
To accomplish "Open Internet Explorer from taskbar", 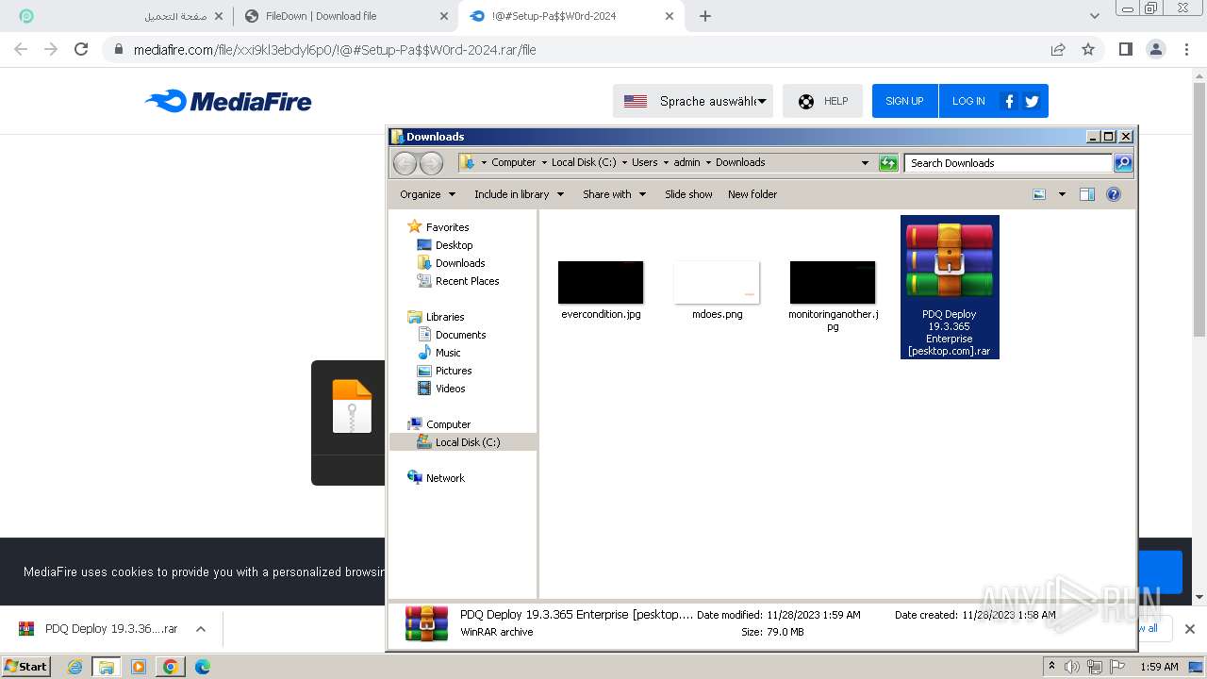I will (75, 667).
